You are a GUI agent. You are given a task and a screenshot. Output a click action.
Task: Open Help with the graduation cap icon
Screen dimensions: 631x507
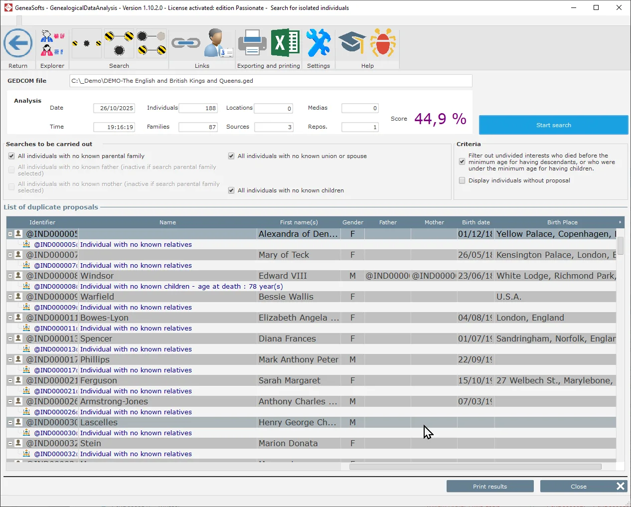352,43
